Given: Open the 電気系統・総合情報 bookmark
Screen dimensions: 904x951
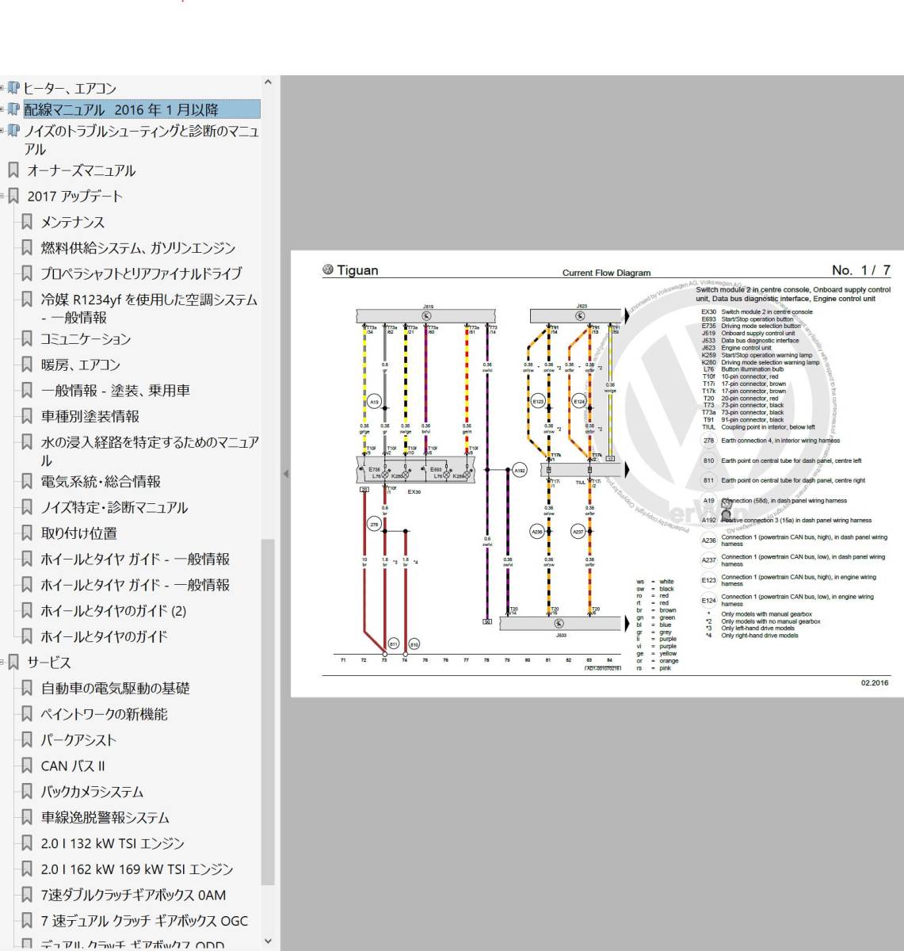Looking at the screenshot, I should 101,482.
